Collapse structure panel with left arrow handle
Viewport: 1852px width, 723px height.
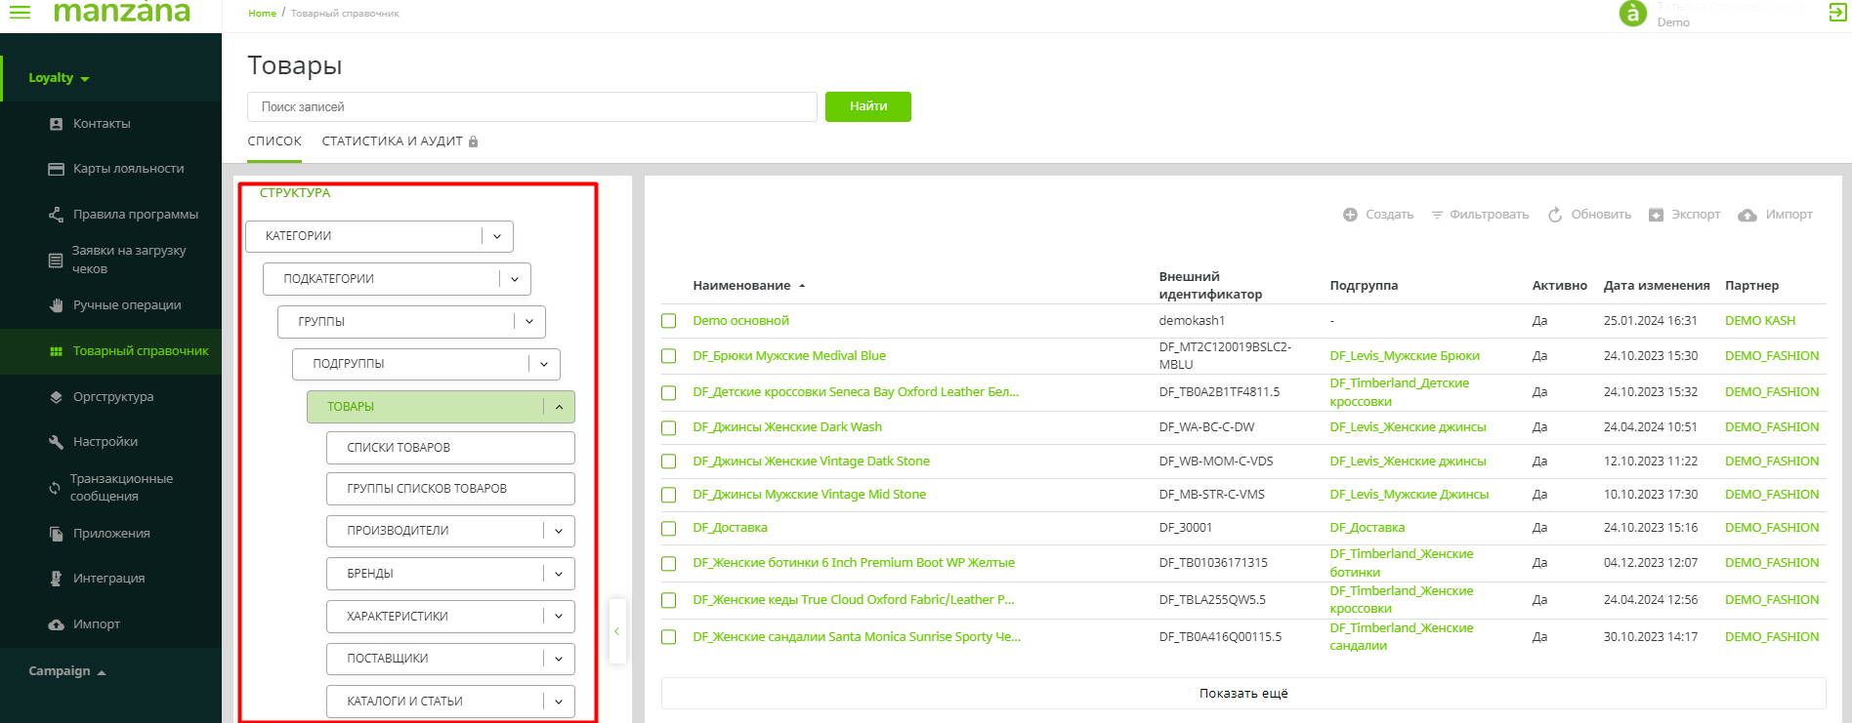point(616,631)
